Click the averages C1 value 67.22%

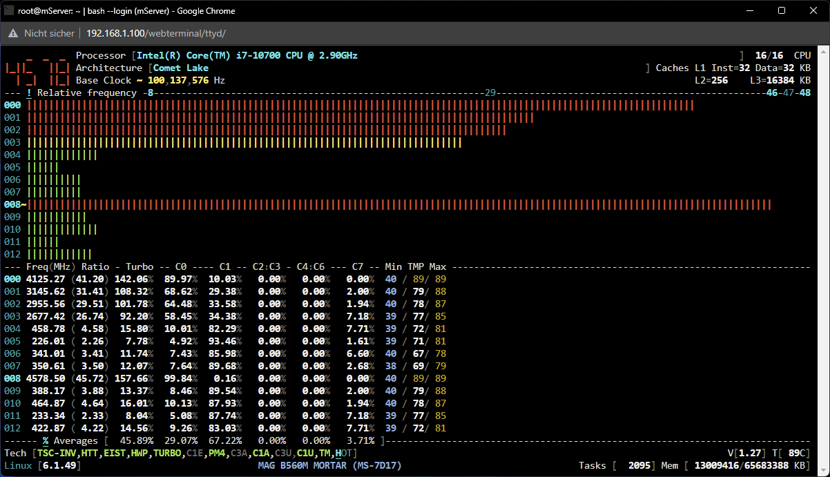pos(225,440)
